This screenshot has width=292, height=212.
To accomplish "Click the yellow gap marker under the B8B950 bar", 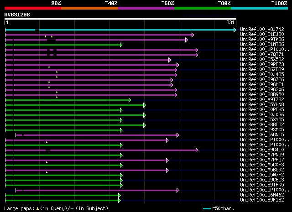I will 57,97.
